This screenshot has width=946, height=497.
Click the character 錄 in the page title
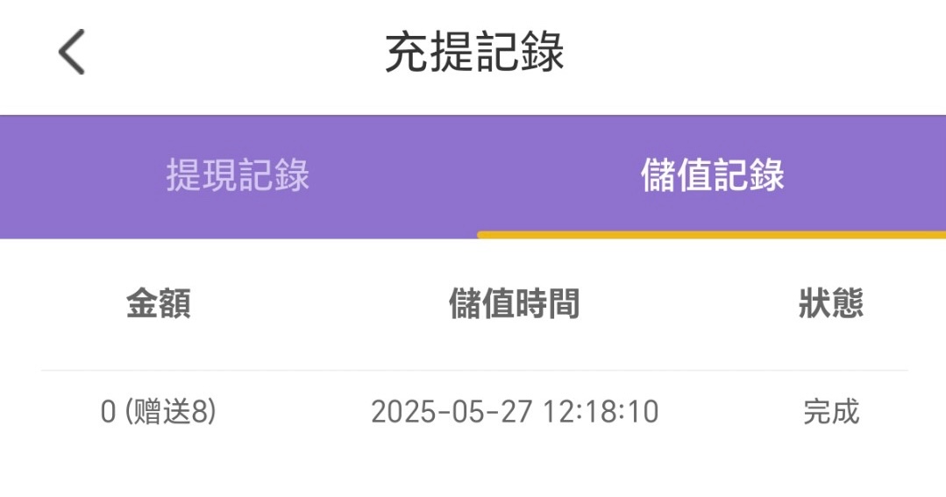[543, 53]
